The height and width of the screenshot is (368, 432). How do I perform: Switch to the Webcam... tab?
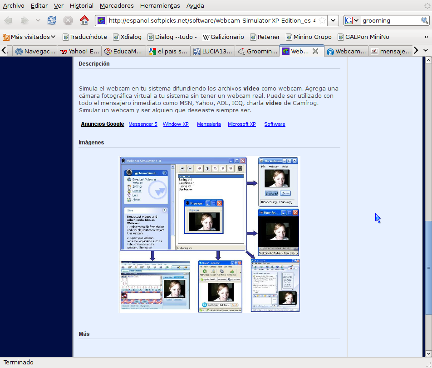coord(346,51)
